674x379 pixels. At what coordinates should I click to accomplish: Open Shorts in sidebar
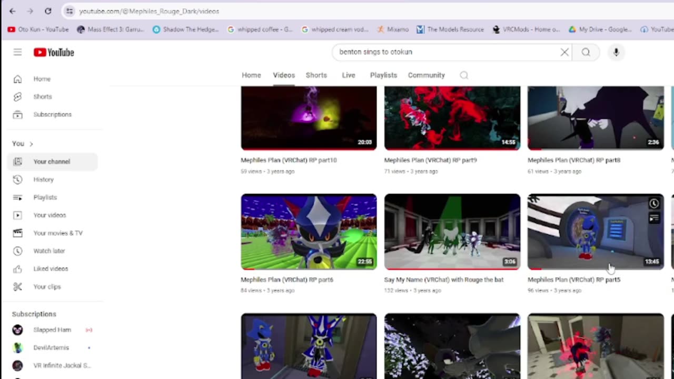(52, 97)
